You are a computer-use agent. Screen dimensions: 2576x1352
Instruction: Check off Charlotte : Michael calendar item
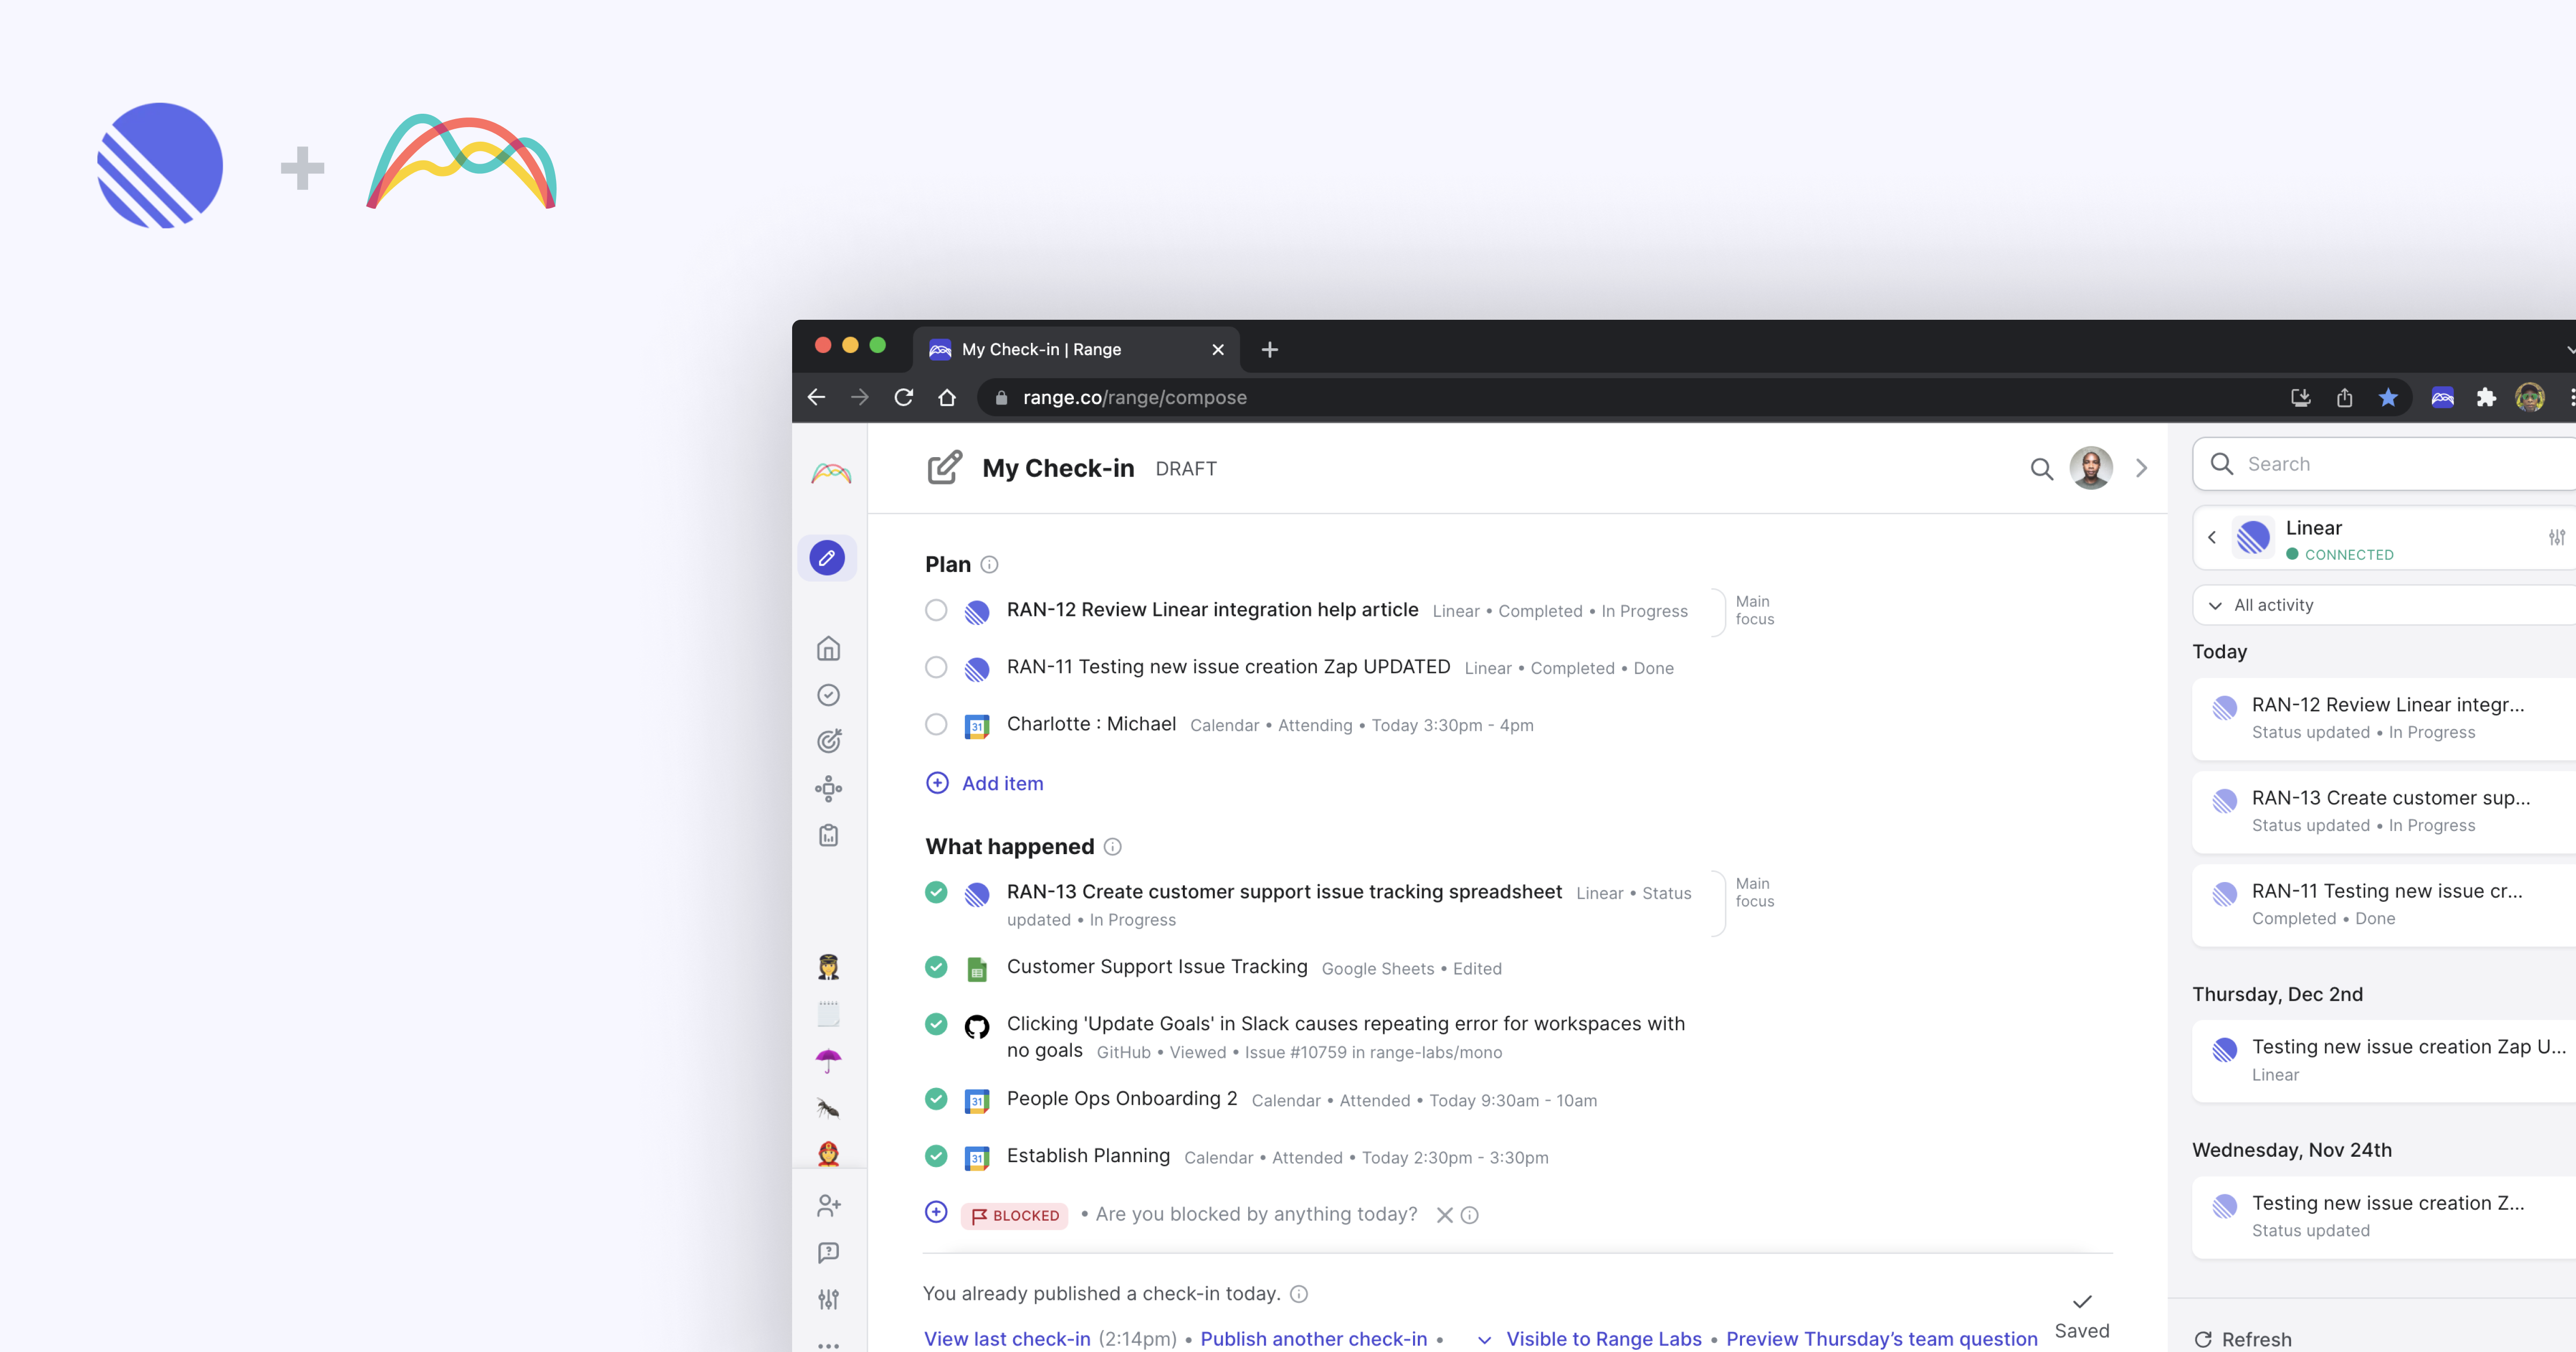click(936, 724)
